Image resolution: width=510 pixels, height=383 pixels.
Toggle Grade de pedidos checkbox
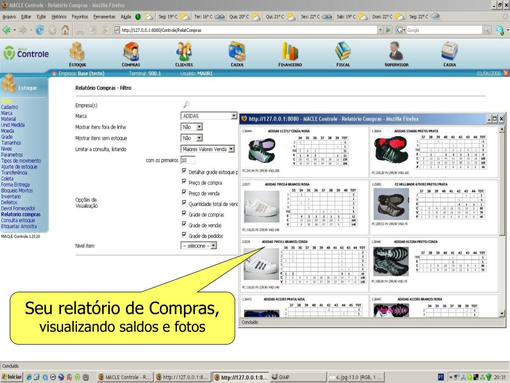pos(184,234)
